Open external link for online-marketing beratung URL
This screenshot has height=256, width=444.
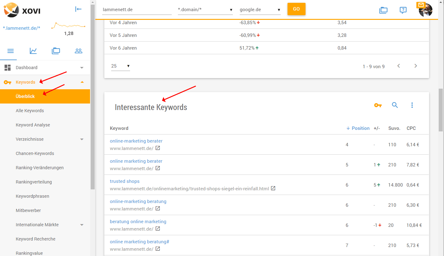(x=158, y=209)
